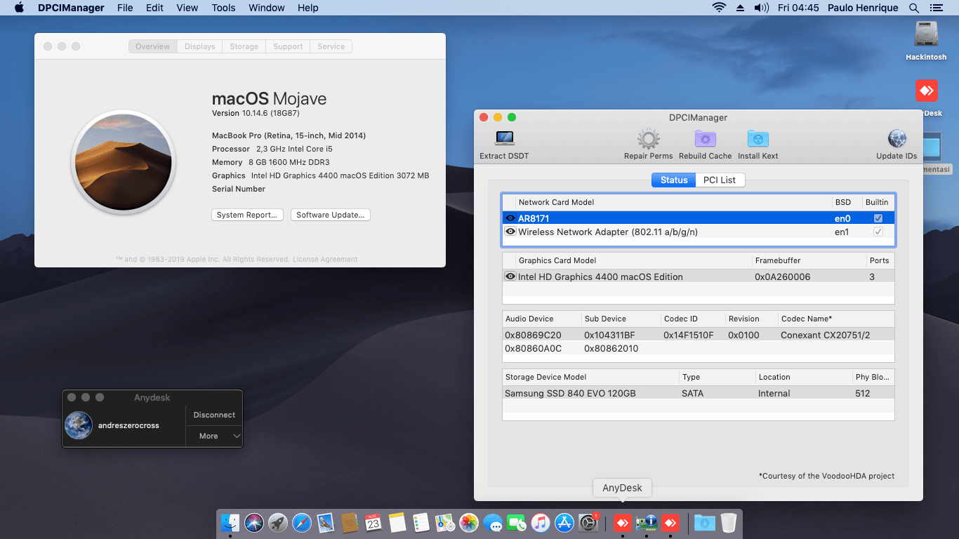Click Disconnect in the Anydesk window
The image size is (959, 539).
(x=214, y=415)
